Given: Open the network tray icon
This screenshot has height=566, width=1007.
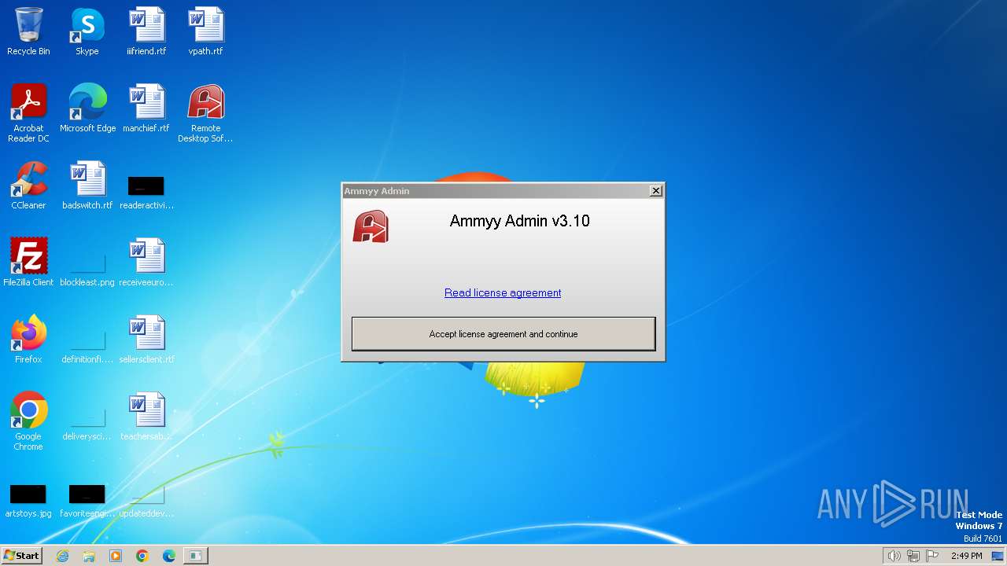Looking at the screenshot, I should pyautogui.click(x=913, y=556).
